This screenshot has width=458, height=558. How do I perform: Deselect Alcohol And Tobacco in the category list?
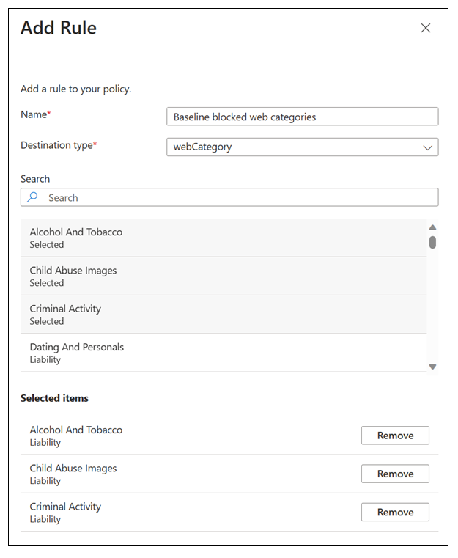pos(223,238)
